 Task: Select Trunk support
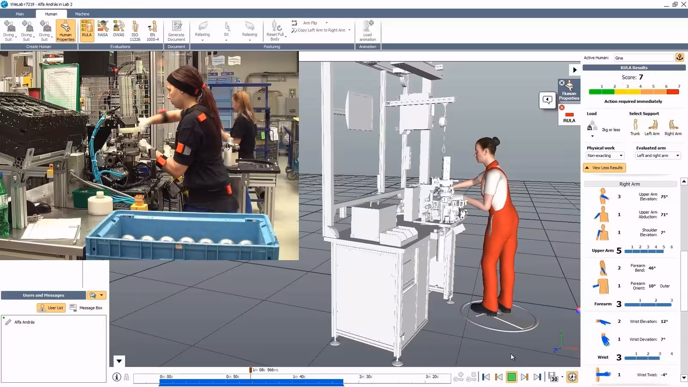pos(635,127)
